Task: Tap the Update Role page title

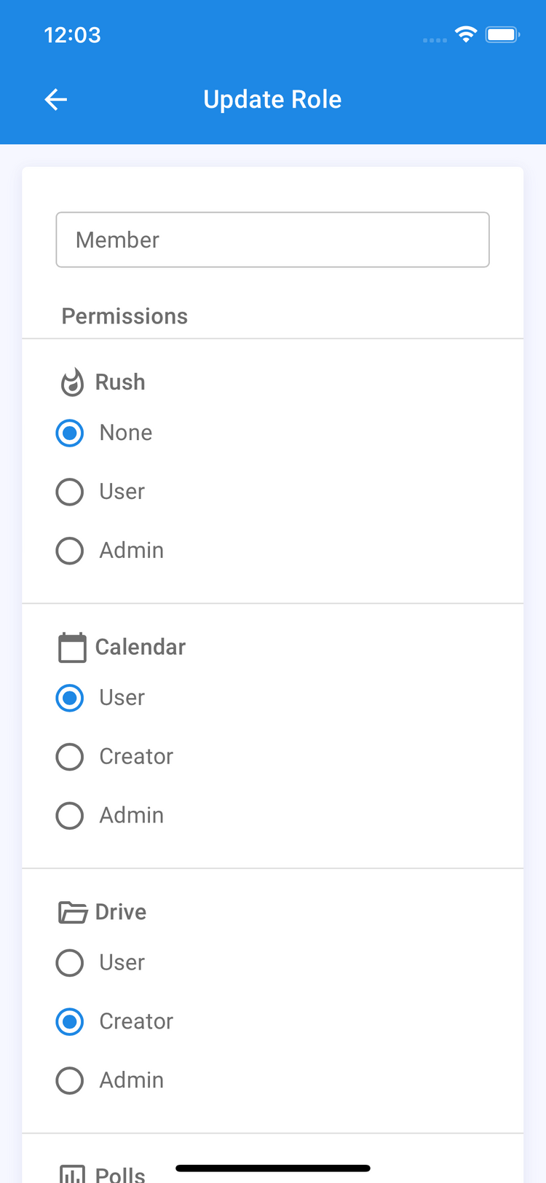Action: coord(272,100)
